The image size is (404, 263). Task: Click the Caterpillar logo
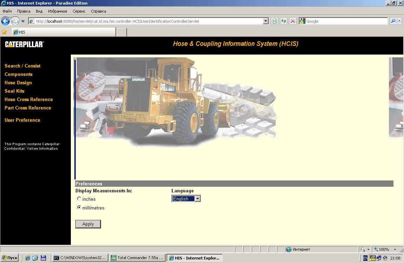25,44
